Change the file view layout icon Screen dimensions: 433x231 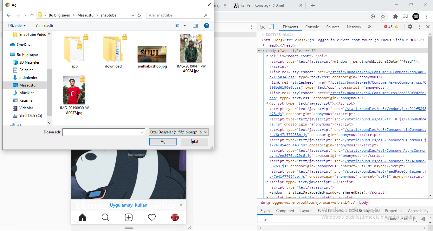coord(178,26)
